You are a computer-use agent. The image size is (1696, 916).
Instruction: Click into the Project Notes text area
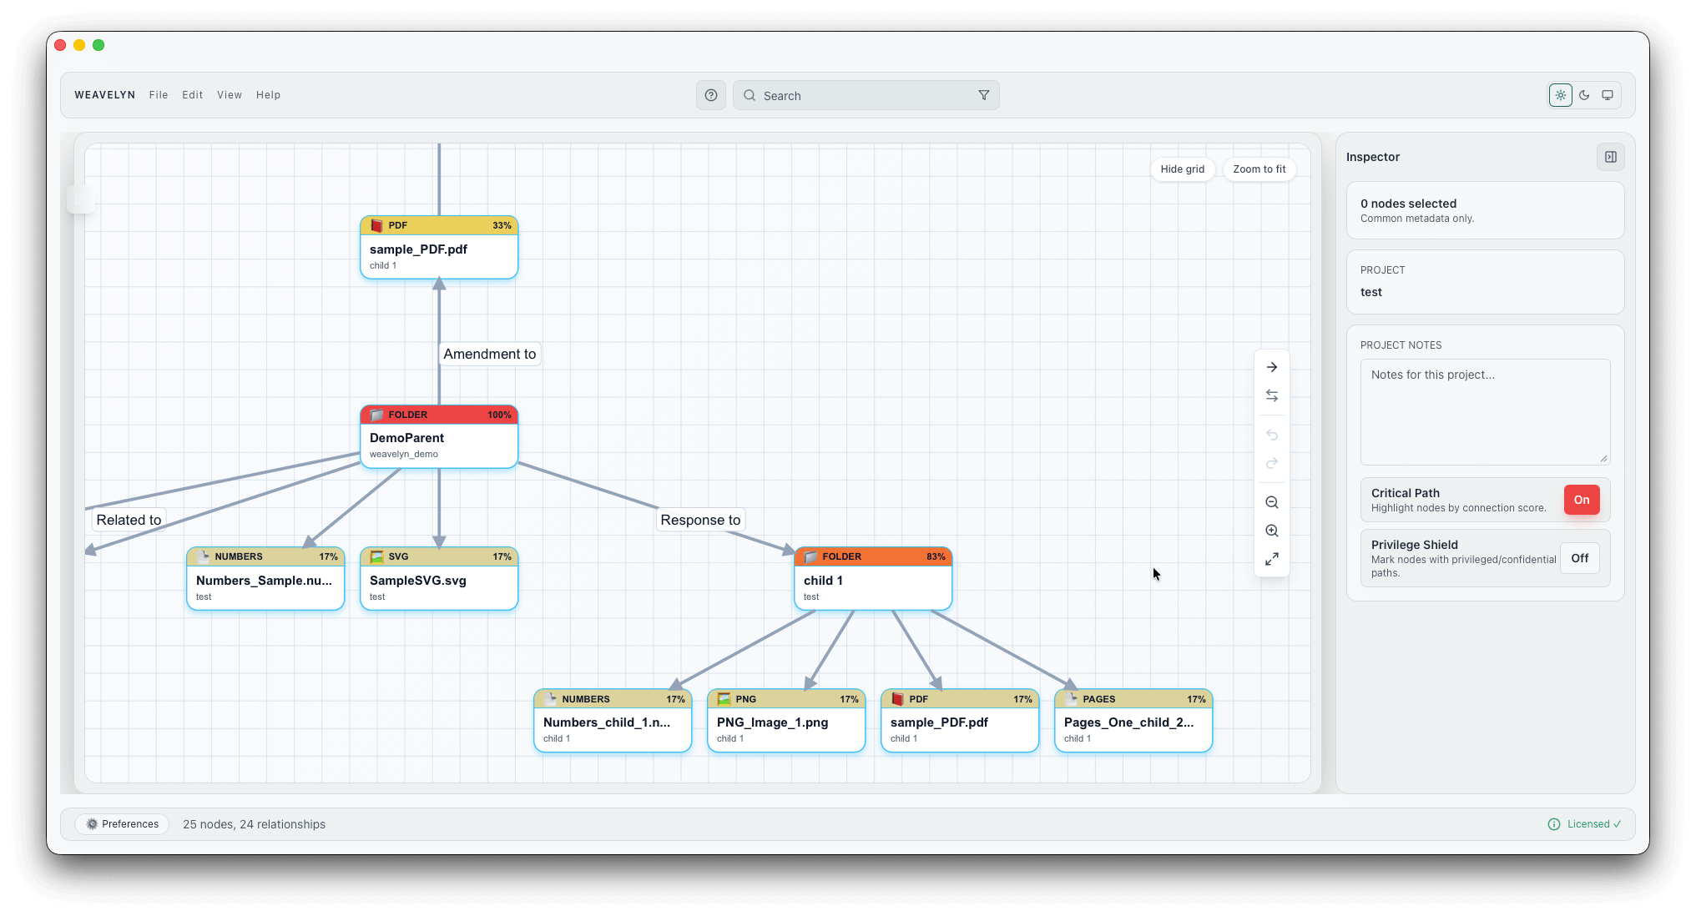(x=1484, y=411)
